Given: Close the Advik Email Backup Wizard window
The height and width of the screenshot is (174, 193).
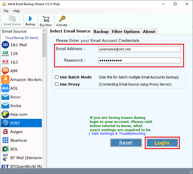Looking at the screenshot, I should click(187, 4).
